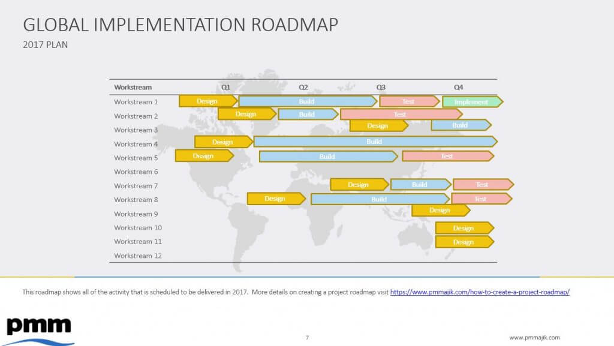Open the pmmajik project roadmap hyperlink

pos(479,292)
